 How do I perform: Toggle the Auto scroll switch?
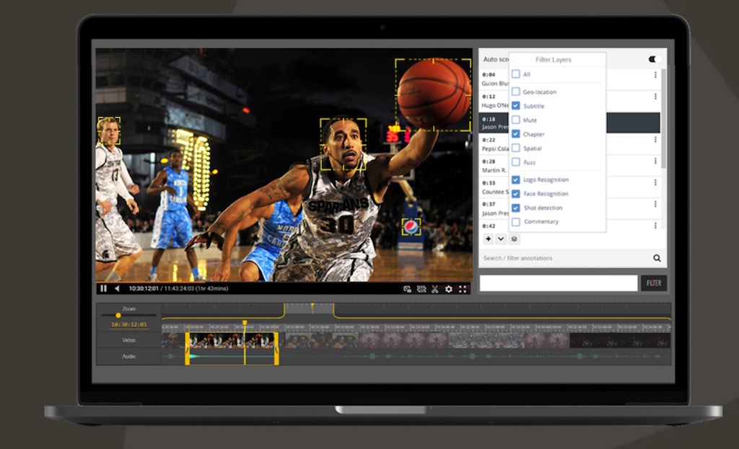[x=655, y=59]
